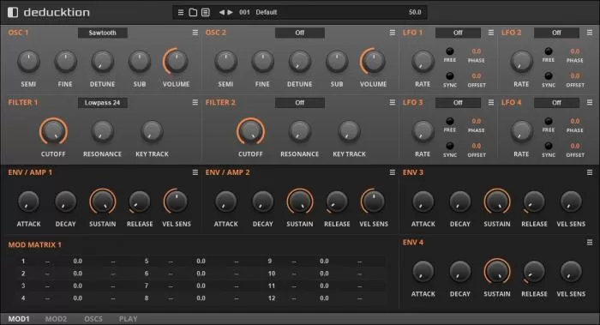600x325 pixels.
Task: Click the OSC 1 SEMI knob
Action: [x=28, y=61]
